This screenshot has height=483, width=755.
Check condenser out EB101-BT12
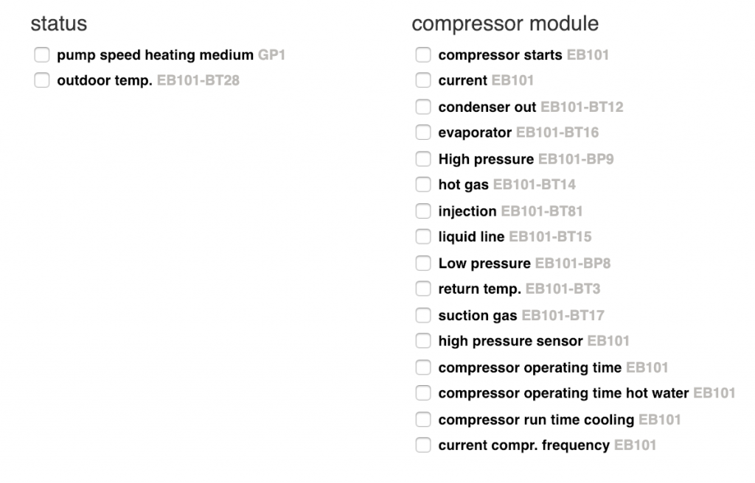click(x=423, y=107)
